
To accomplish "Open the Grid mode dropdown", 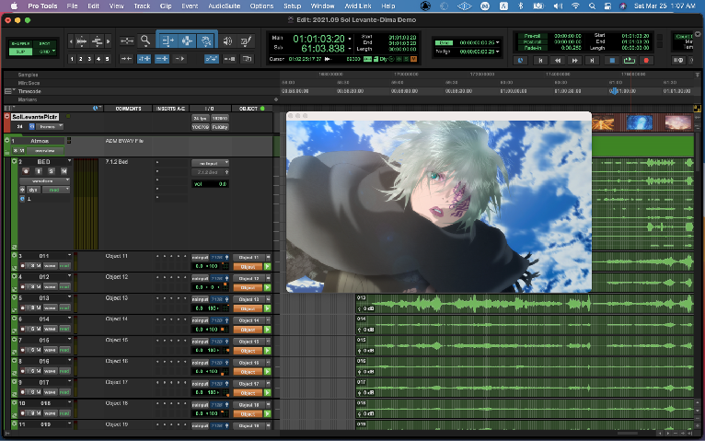I will click(x=45, y=52).
